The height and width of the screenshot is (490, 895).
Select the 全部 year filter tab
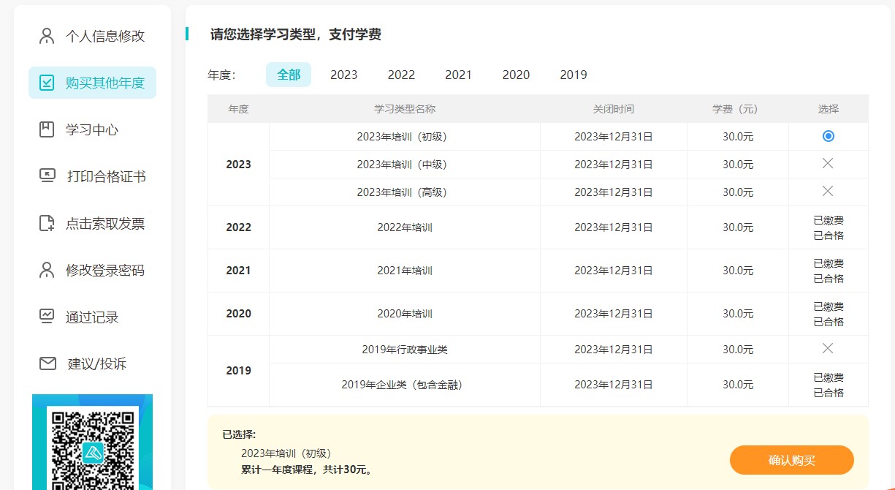point(289,75)
